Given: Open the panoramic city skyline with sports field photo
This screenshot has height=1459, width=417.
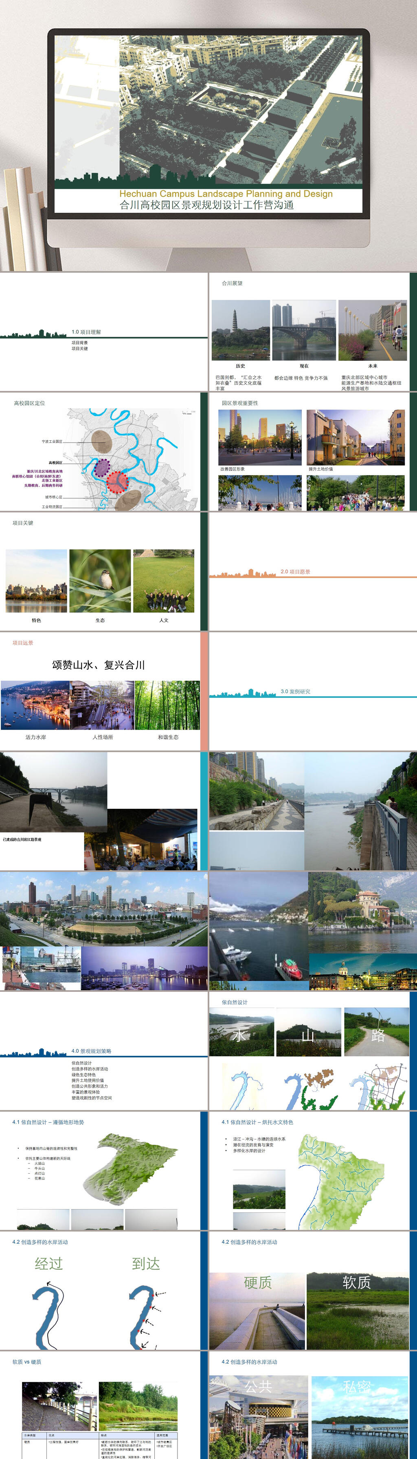Looking at the screenshot, I should point(104,909).
